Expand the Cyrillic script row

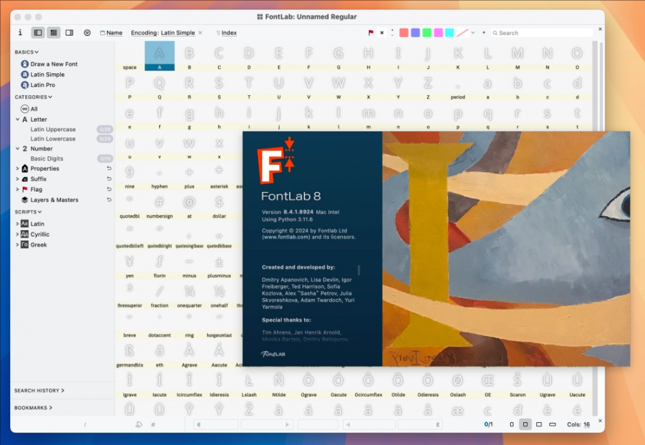click(x=17, y=234)
